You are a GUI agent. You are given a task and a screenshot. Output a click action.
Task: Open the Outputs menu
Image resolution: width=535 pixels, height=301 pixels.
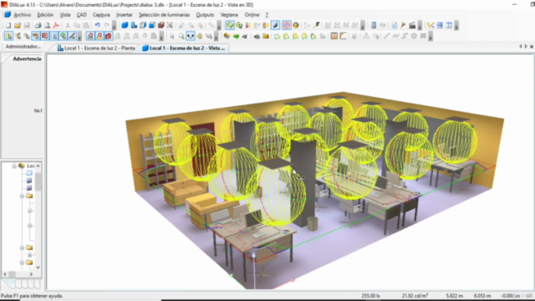coord(205,15)
